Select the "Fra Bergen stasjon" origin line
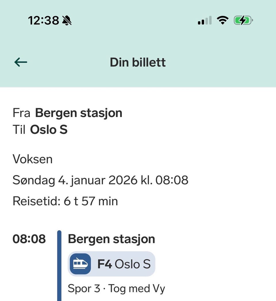 pos(67,113)
